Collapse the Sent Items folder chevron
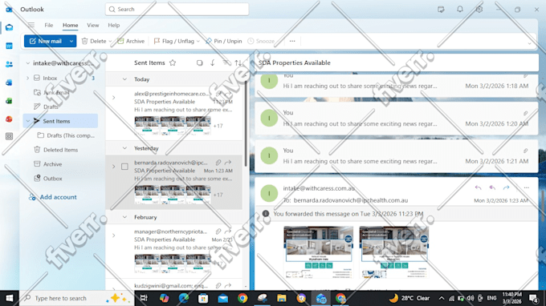 (28, 121)
